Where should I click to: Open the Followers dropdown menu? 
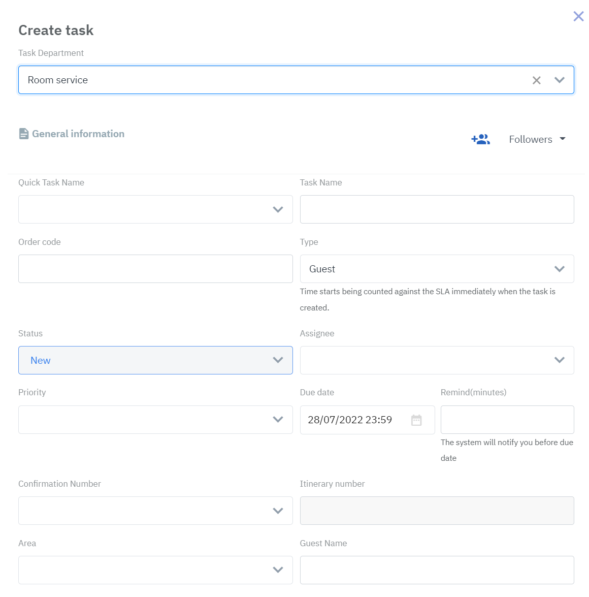pos(537,139)
